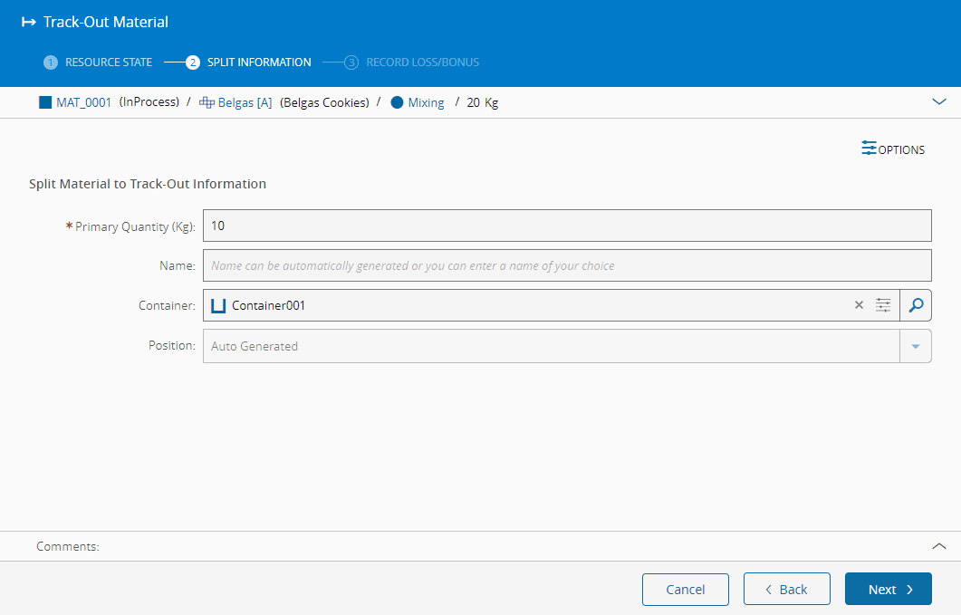The width and height of the screenshot is (961, 615).
Task: Expand the Comments section chevron
Action: (x=938, y=546)
